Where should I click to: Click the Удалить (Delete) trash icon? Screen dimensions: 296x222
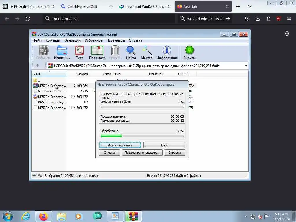(115, 53)
